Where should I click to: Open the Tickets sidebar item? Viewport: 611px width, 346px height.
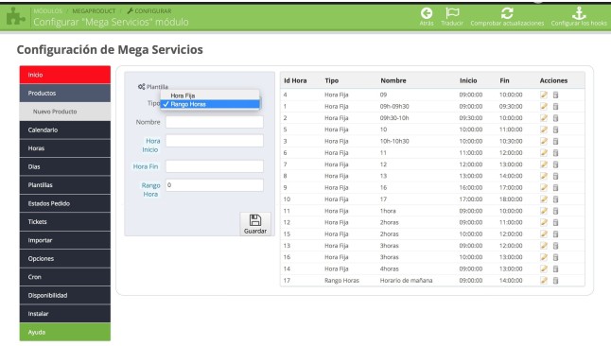65,222
